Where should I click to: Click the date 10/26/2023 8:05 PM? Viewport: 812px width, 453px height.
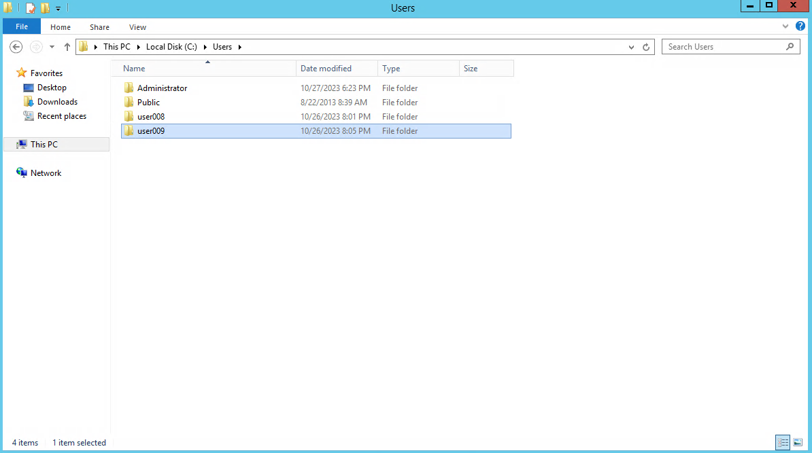335,131
